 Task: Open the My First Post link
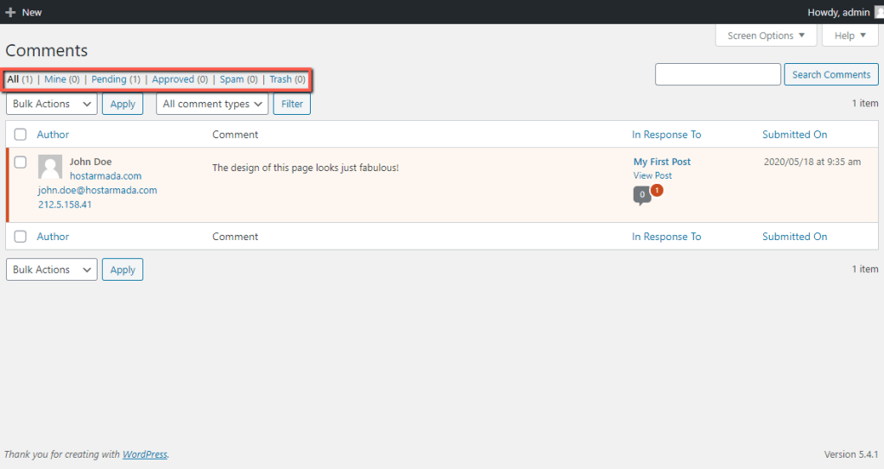tap(662, 162)
